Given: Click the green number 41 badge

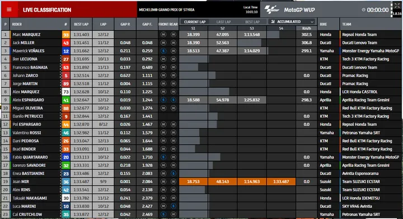Looking at the screenshot, I should (66, 100).
